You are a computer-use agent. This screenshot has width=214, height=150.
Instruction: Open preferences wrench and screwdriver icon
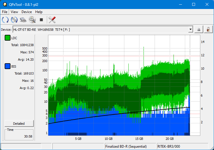[52, 20]
